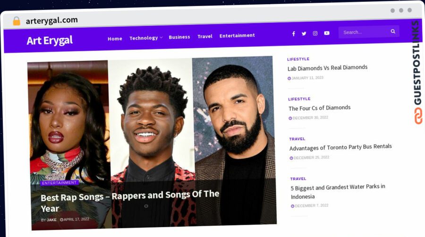Viewport: 425px width, 237px height.
Task: Click the search magnifier icon
Action: (393, 32)
